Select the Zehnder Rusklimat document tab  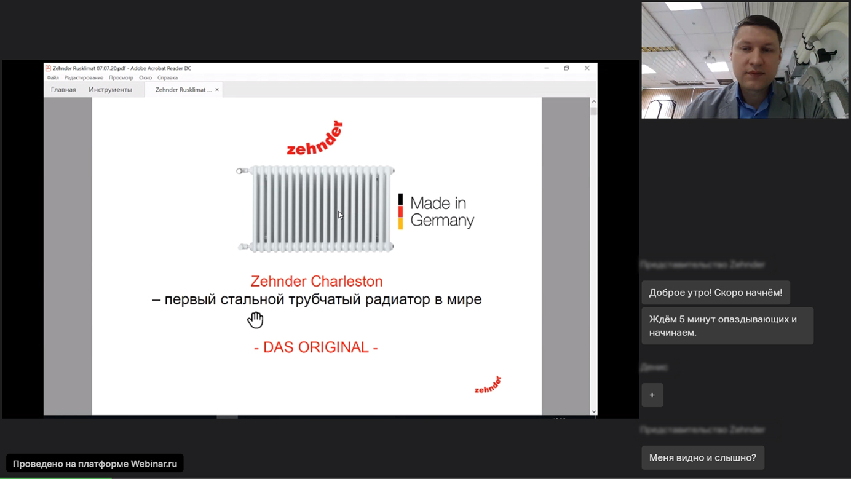(x=183, y=90)
